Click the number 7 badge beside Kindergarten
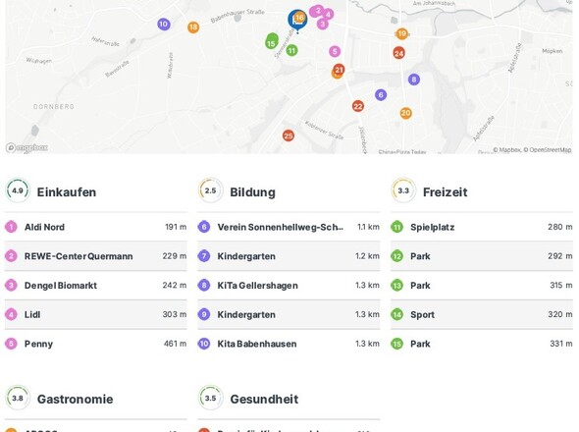This screenshot has width=579, height=432. coord(204,255)
